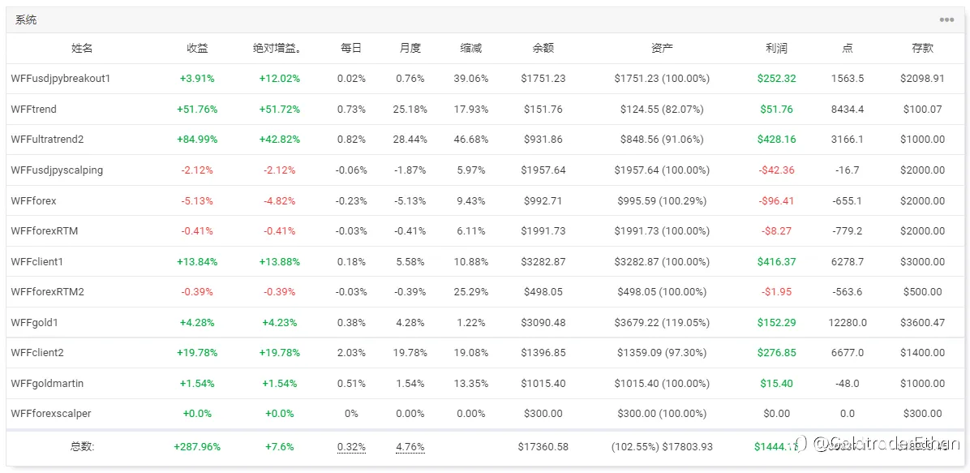The height and width of the screenshot is (473, 970).
Task: Open the WFFgoldmartin system
Action: click(x=47, y=383)
